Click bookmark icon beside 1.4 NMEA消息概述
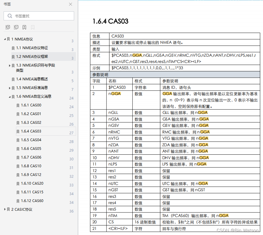 [13, 79]
